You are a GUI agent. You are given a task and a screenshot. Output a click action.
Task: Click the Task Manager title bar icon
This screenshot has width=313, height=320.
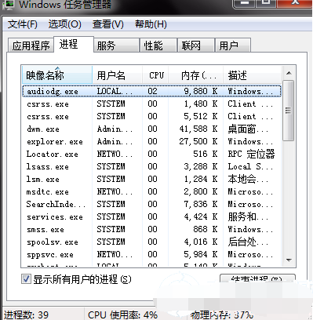point(8,5)
